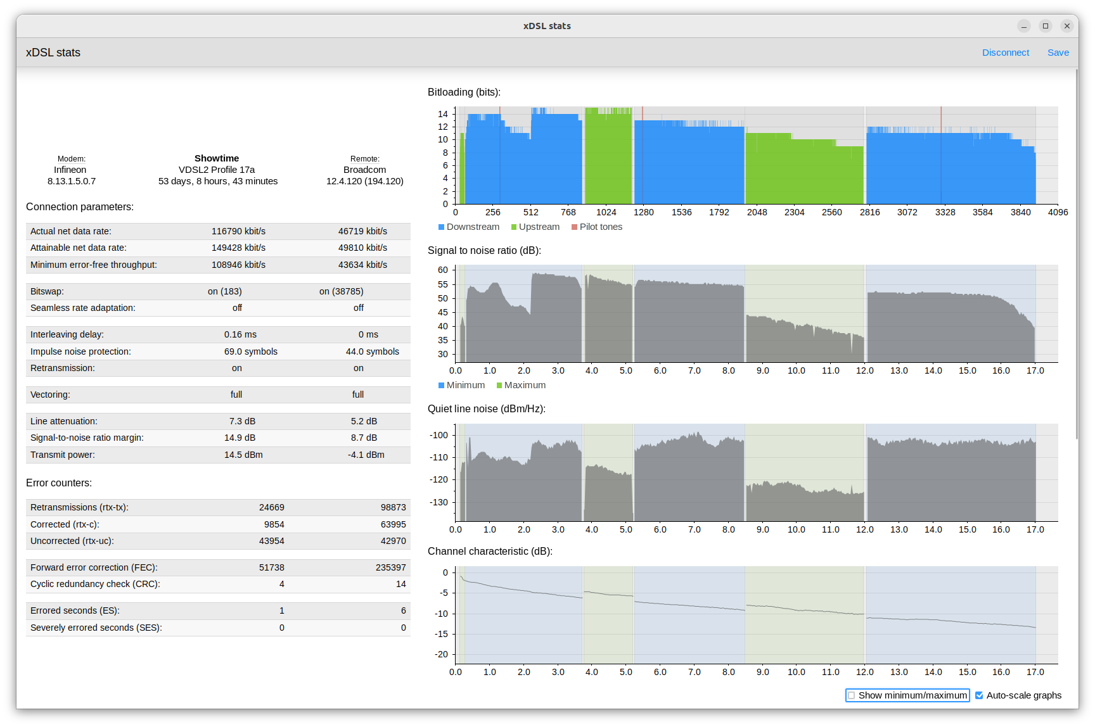Click the Minimum blue legend swatch
1095x727 pixels.
point(441,385)
